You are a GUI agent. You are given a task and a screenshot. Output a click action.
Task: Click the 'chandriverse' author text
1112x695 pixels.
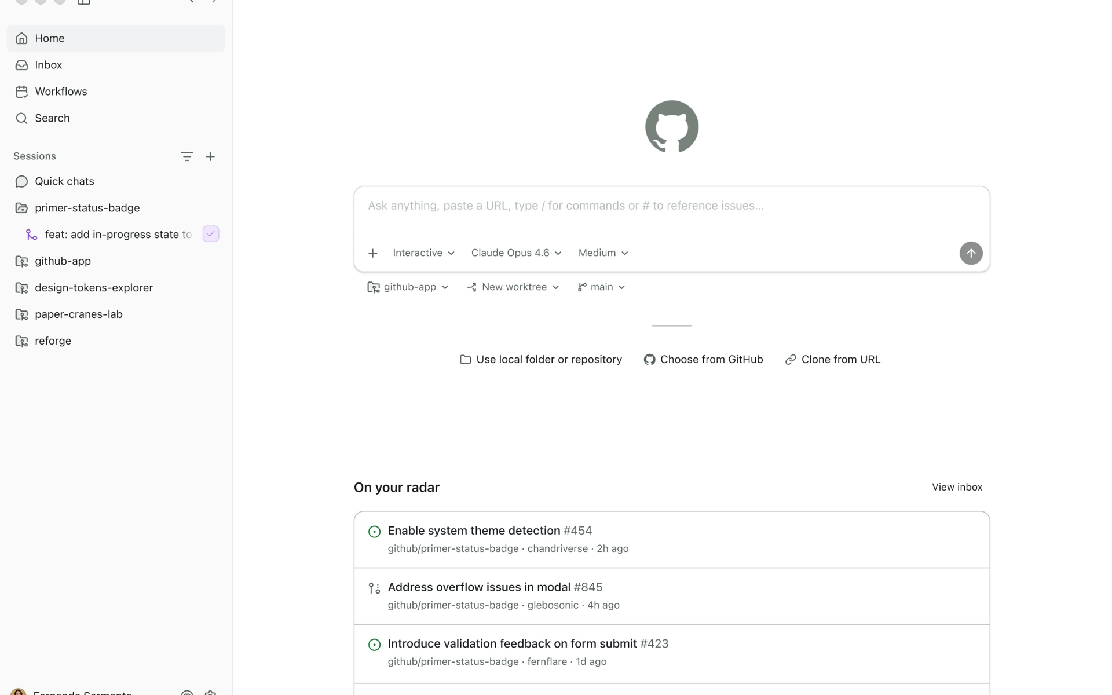tap(557, 548)
